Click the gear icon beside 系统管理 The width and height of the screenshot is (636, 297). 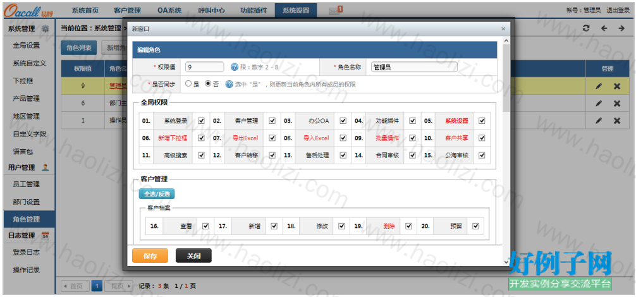pos(46,28)
